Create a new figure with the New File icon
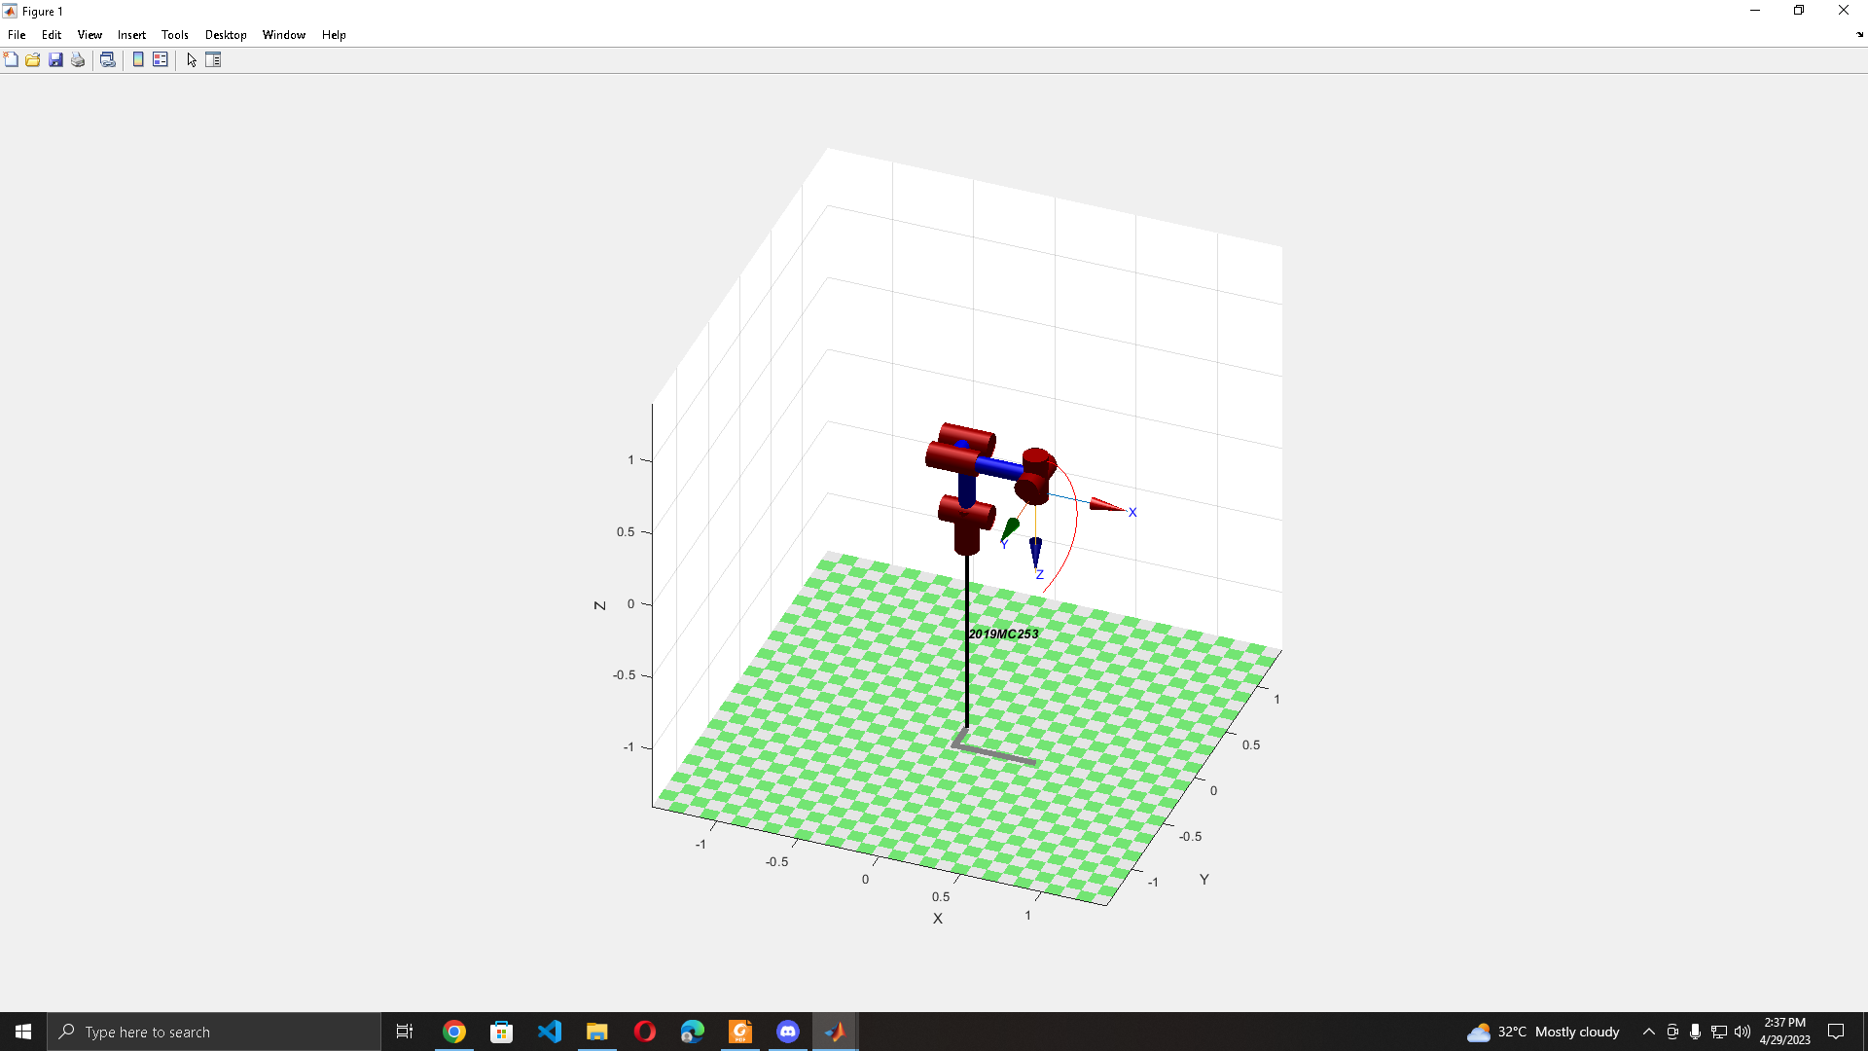This screenshot has width=1868, height=1051. coord(12,59)
